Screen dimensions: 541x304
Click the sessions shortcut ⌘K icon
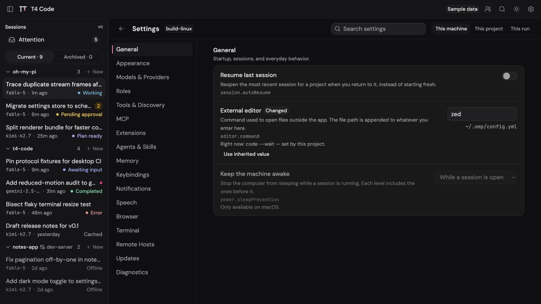100,27
